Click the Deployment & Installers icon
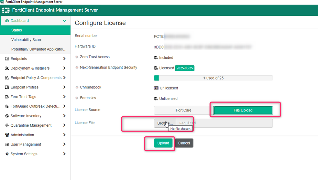 [7, 68]
